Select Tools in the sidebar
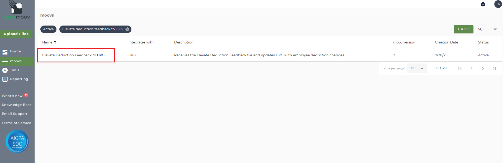This screenshot has width=503, height=163. pos(15,70)
